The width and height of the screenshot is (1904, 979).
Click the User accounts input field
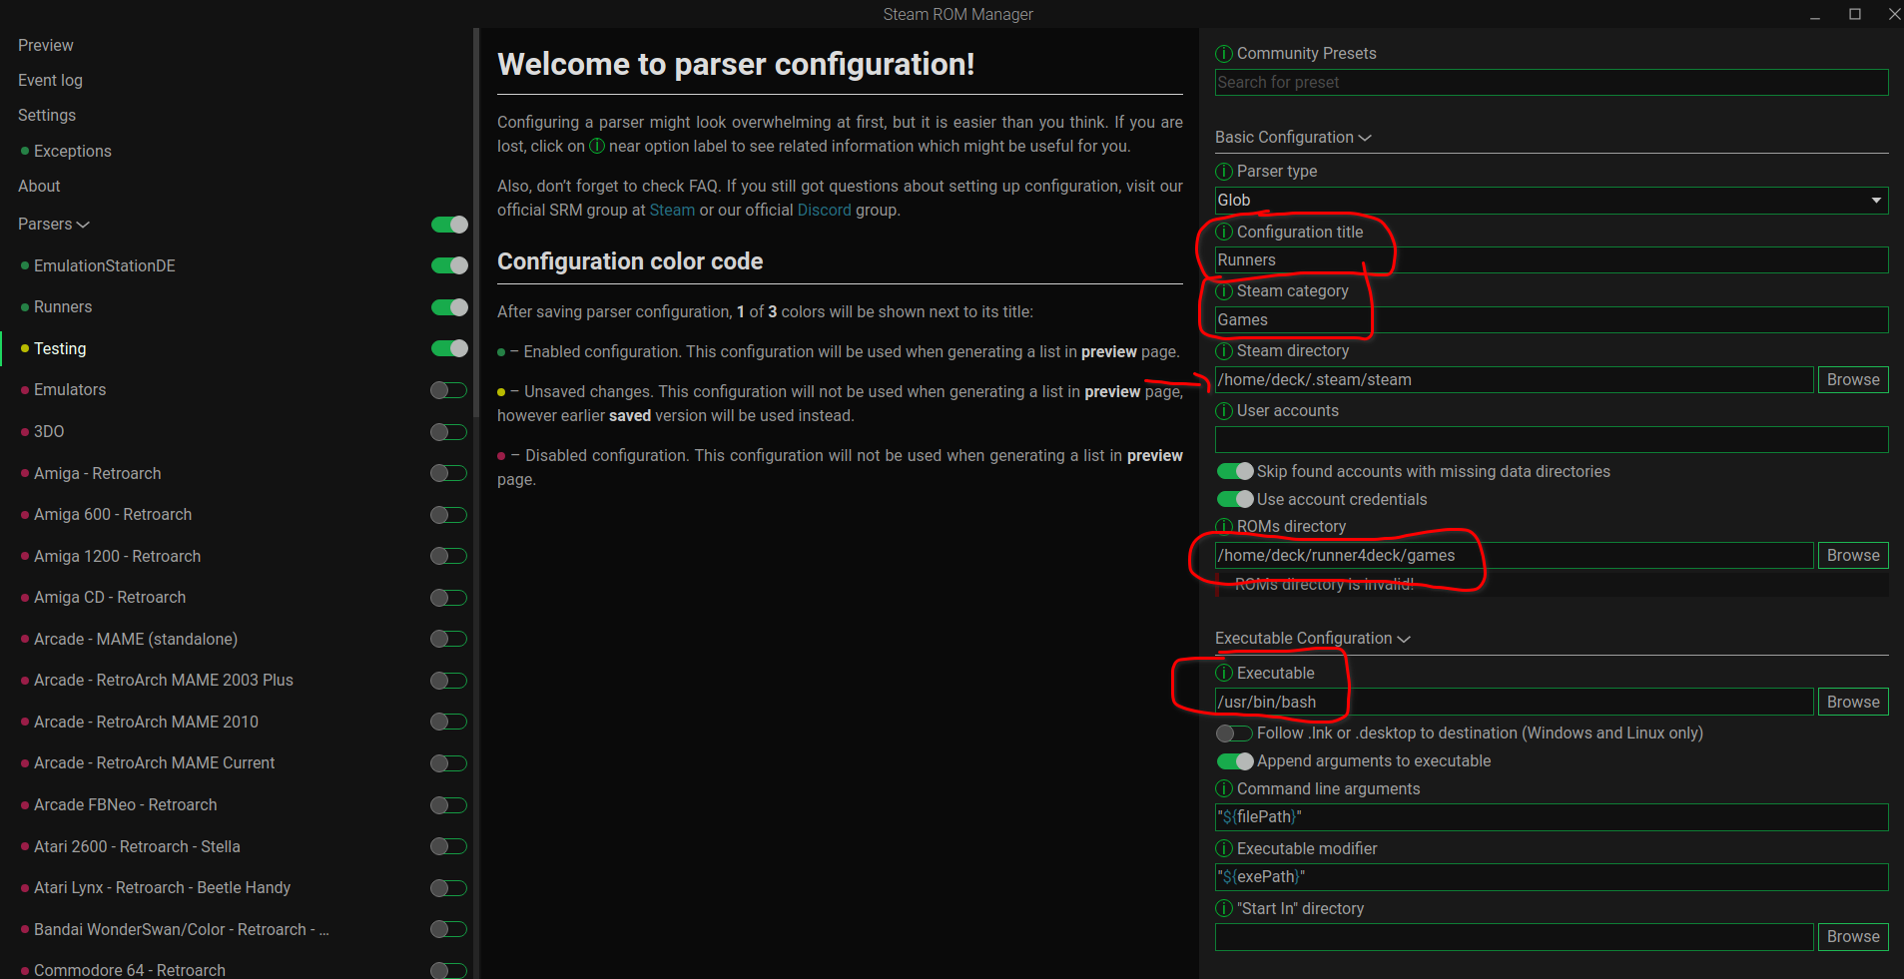tap(1552, 440)
